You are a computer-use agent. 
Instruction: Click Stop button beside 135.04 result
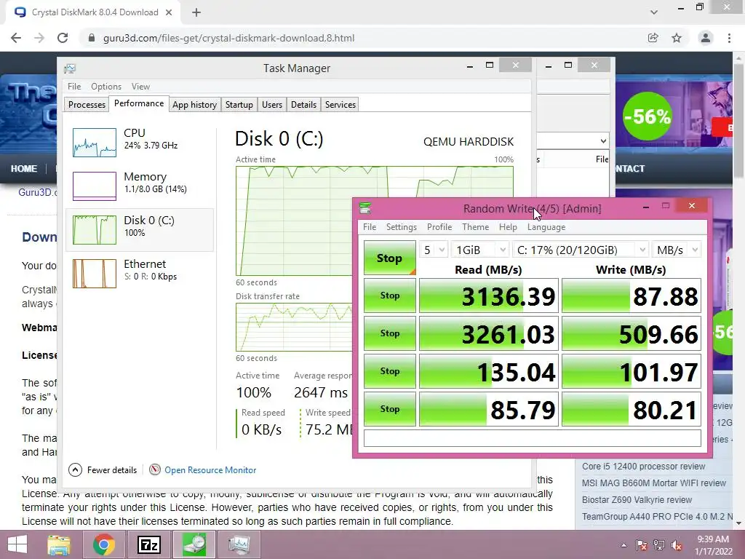[x=390, y=370]
